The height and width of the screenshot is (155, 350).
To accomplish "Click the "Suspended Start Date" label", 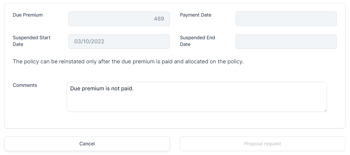I will (32, 41).
